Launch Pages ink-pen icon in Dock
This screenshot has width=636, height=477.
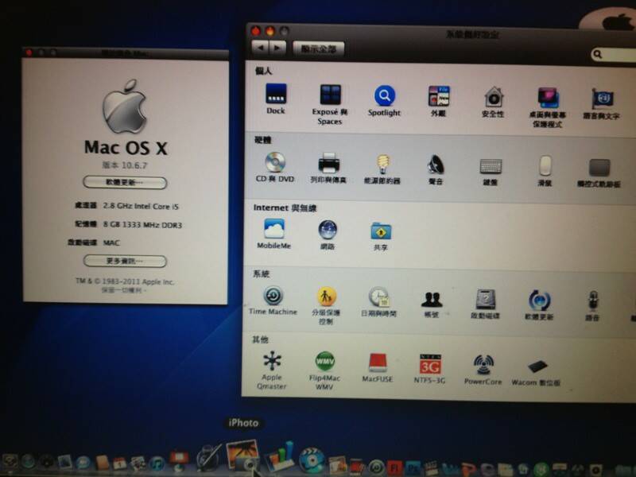coord(209,458)
